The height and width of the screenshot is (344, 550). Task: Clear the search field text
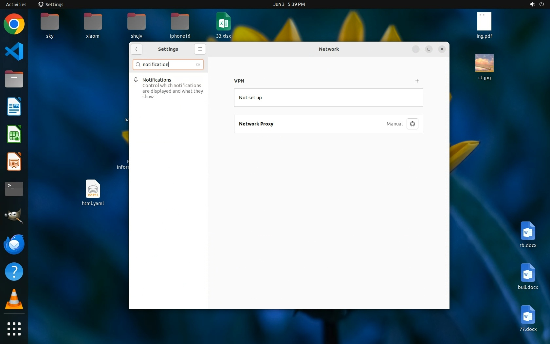[x=198, y=65]
